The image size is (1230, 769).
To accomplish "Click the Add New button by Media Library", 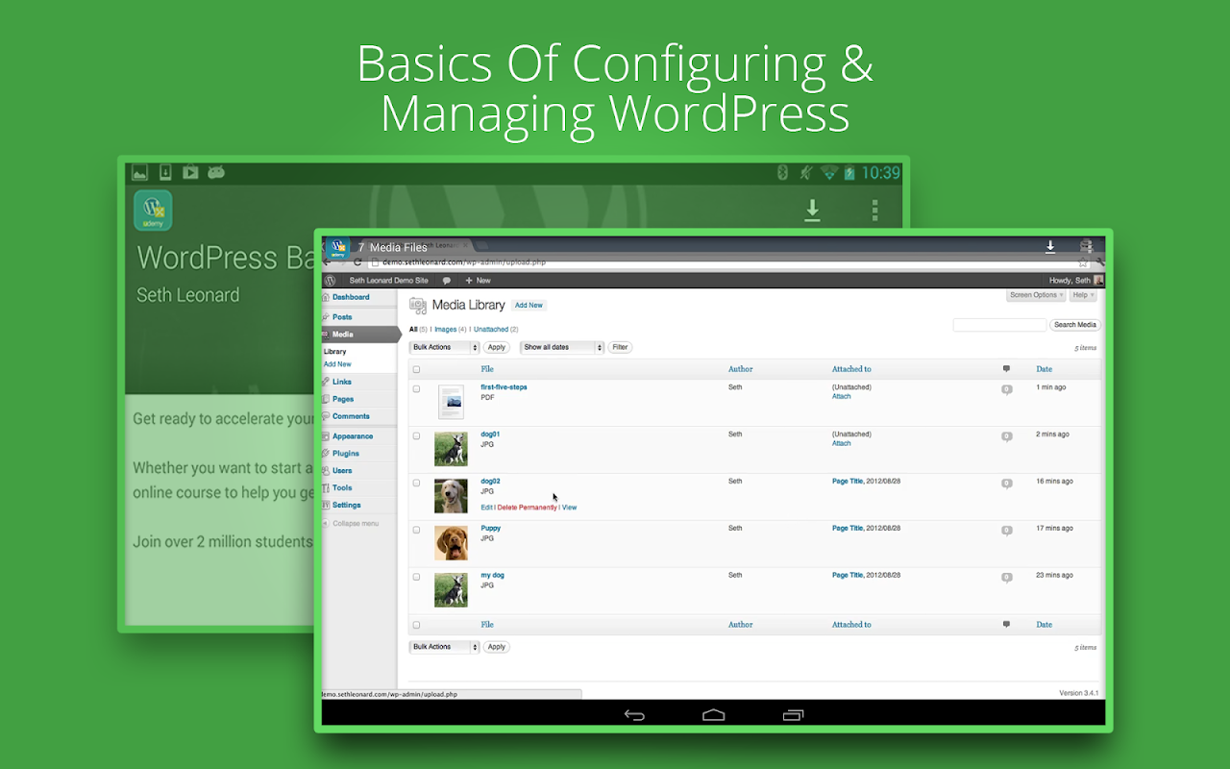I will [x=529, y=306].
